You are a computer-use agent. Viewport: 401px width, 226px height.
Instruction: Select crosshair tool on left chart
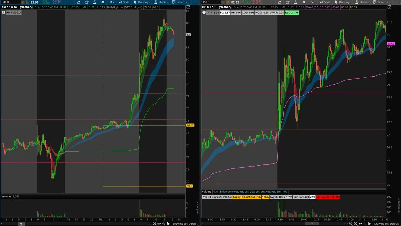pos(164,224)
